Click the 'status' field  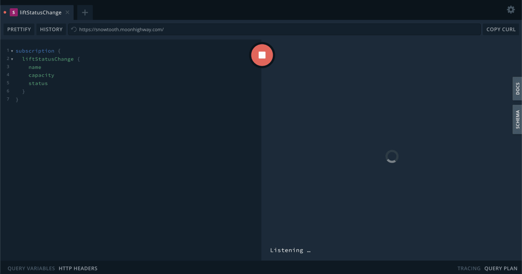(38, 84)
